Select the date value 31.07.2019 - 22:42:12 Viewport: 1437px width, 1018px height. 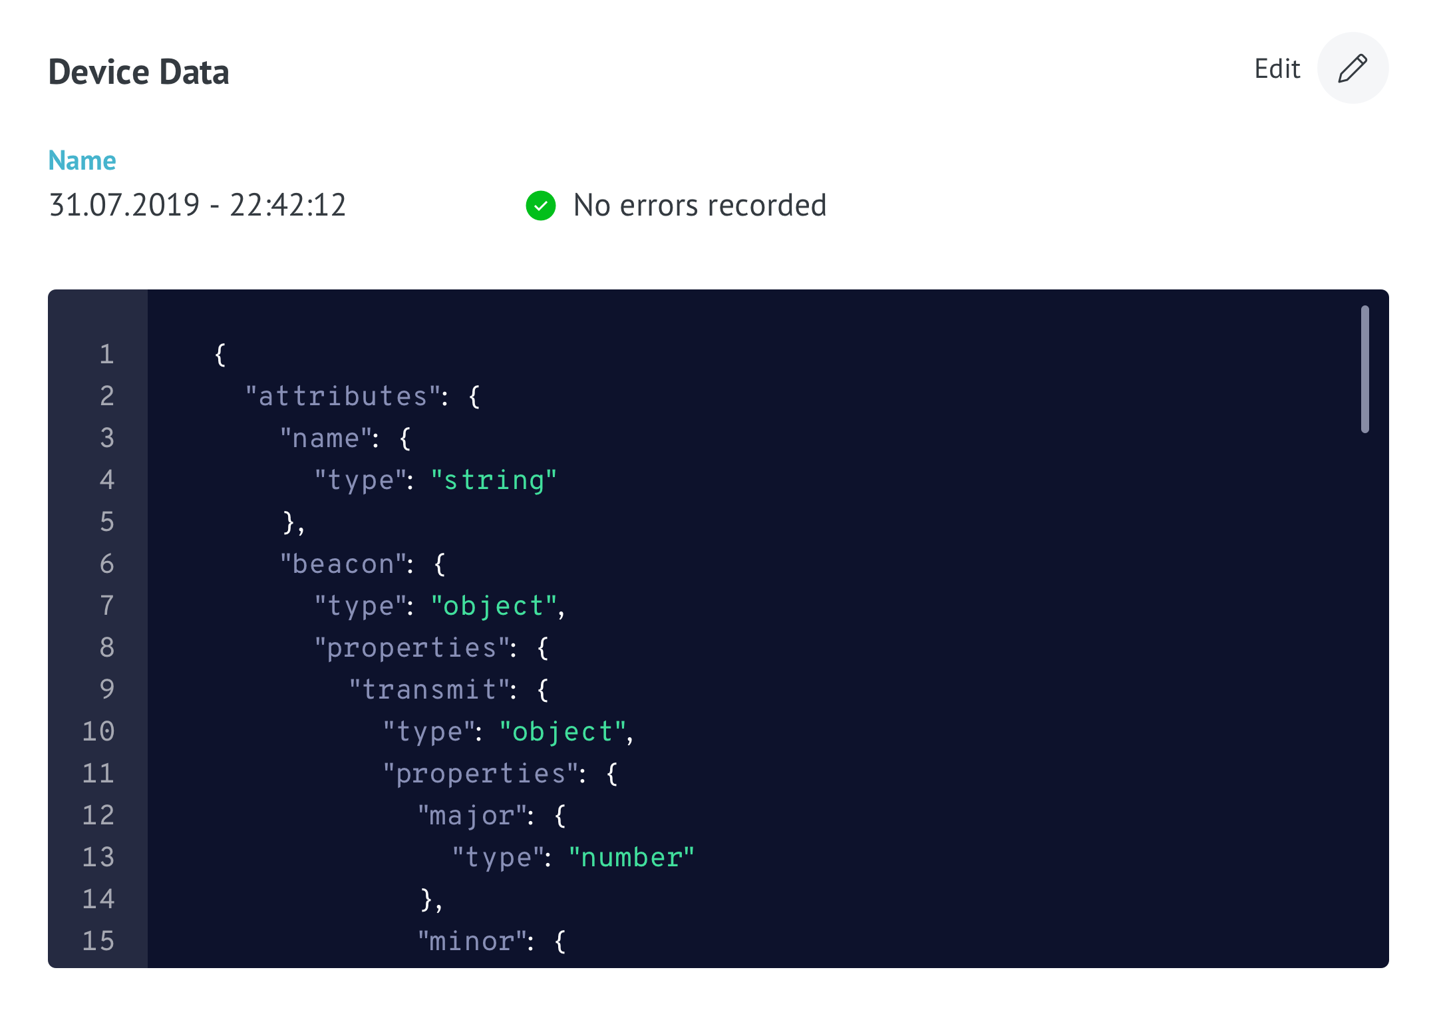click(197, 205)
